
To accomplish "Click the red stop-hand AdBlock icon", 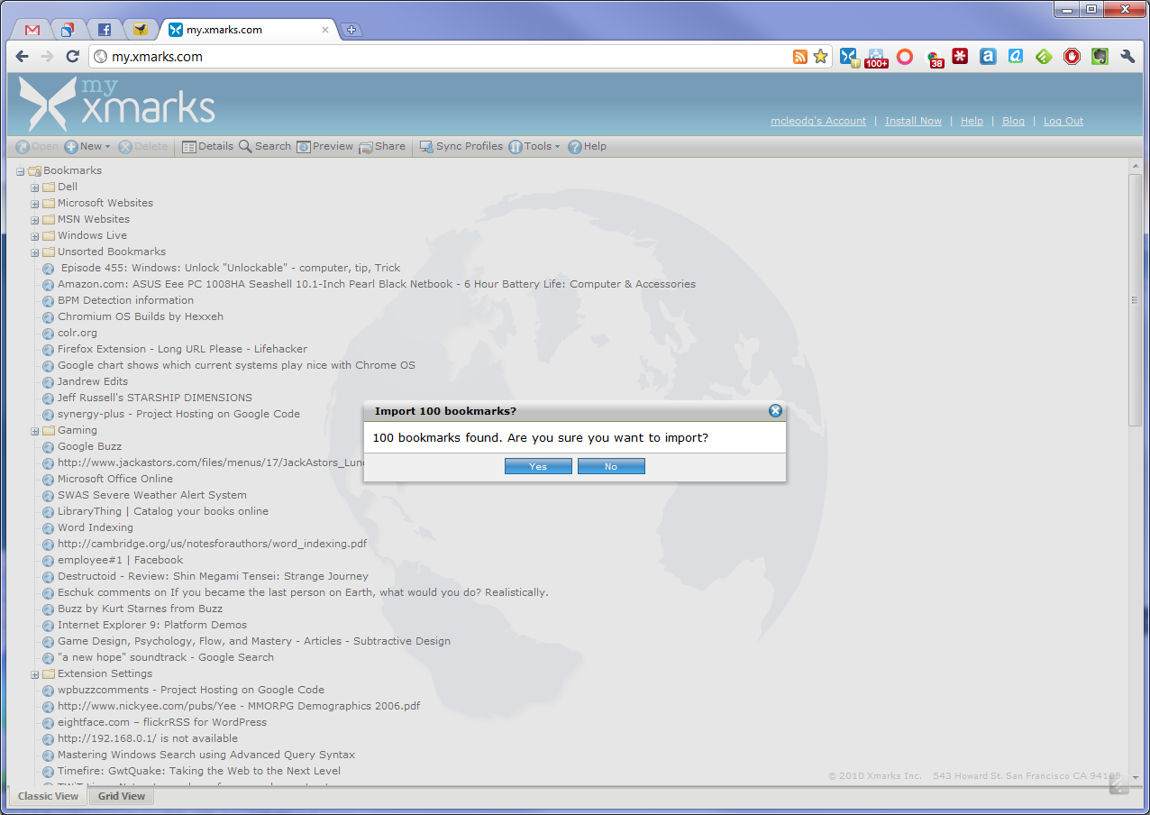I will (x=1072, y=57).
